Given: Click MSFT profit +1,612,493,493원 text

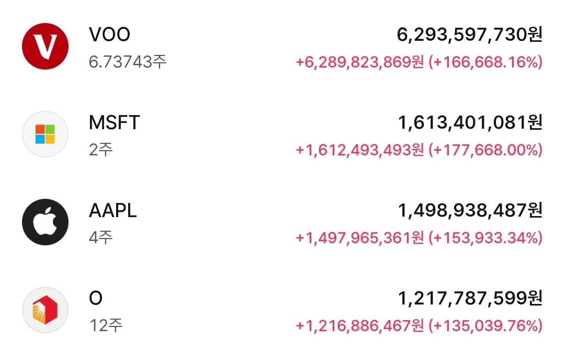Looking at the screenshot, I should pyautogui.click(x=359, y=150).
